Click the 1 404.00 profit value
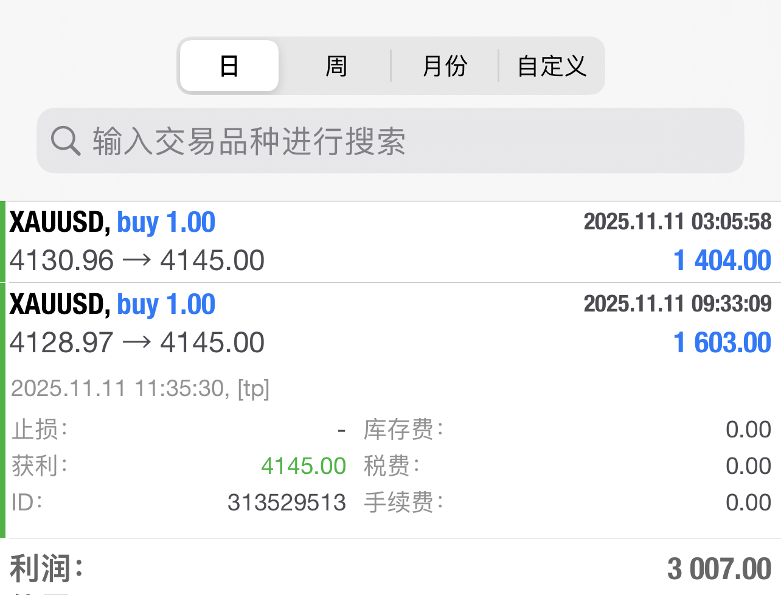Screen dimensions: 781x595 coord(722,260)
